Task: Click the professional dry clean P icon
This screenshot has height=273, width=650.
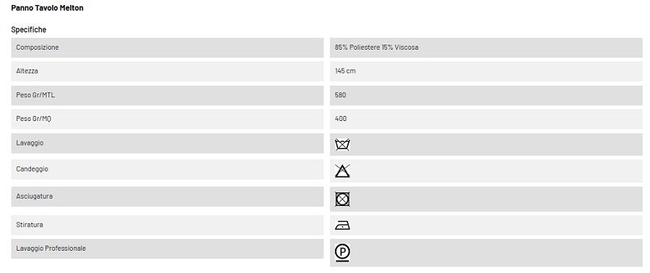Action: pyautogui.click(x=342, y=252)
